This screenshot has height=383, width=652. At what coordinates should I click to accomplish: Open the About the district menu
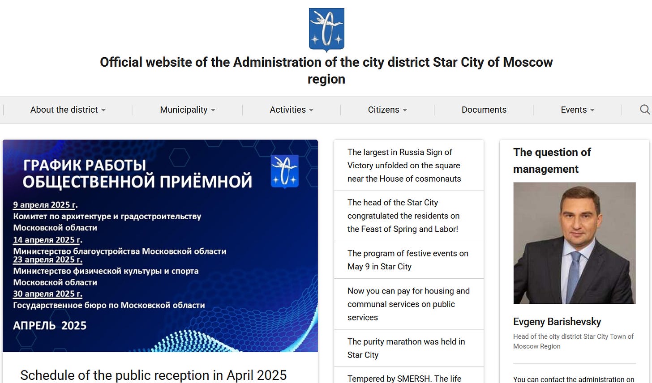point(68,110)
